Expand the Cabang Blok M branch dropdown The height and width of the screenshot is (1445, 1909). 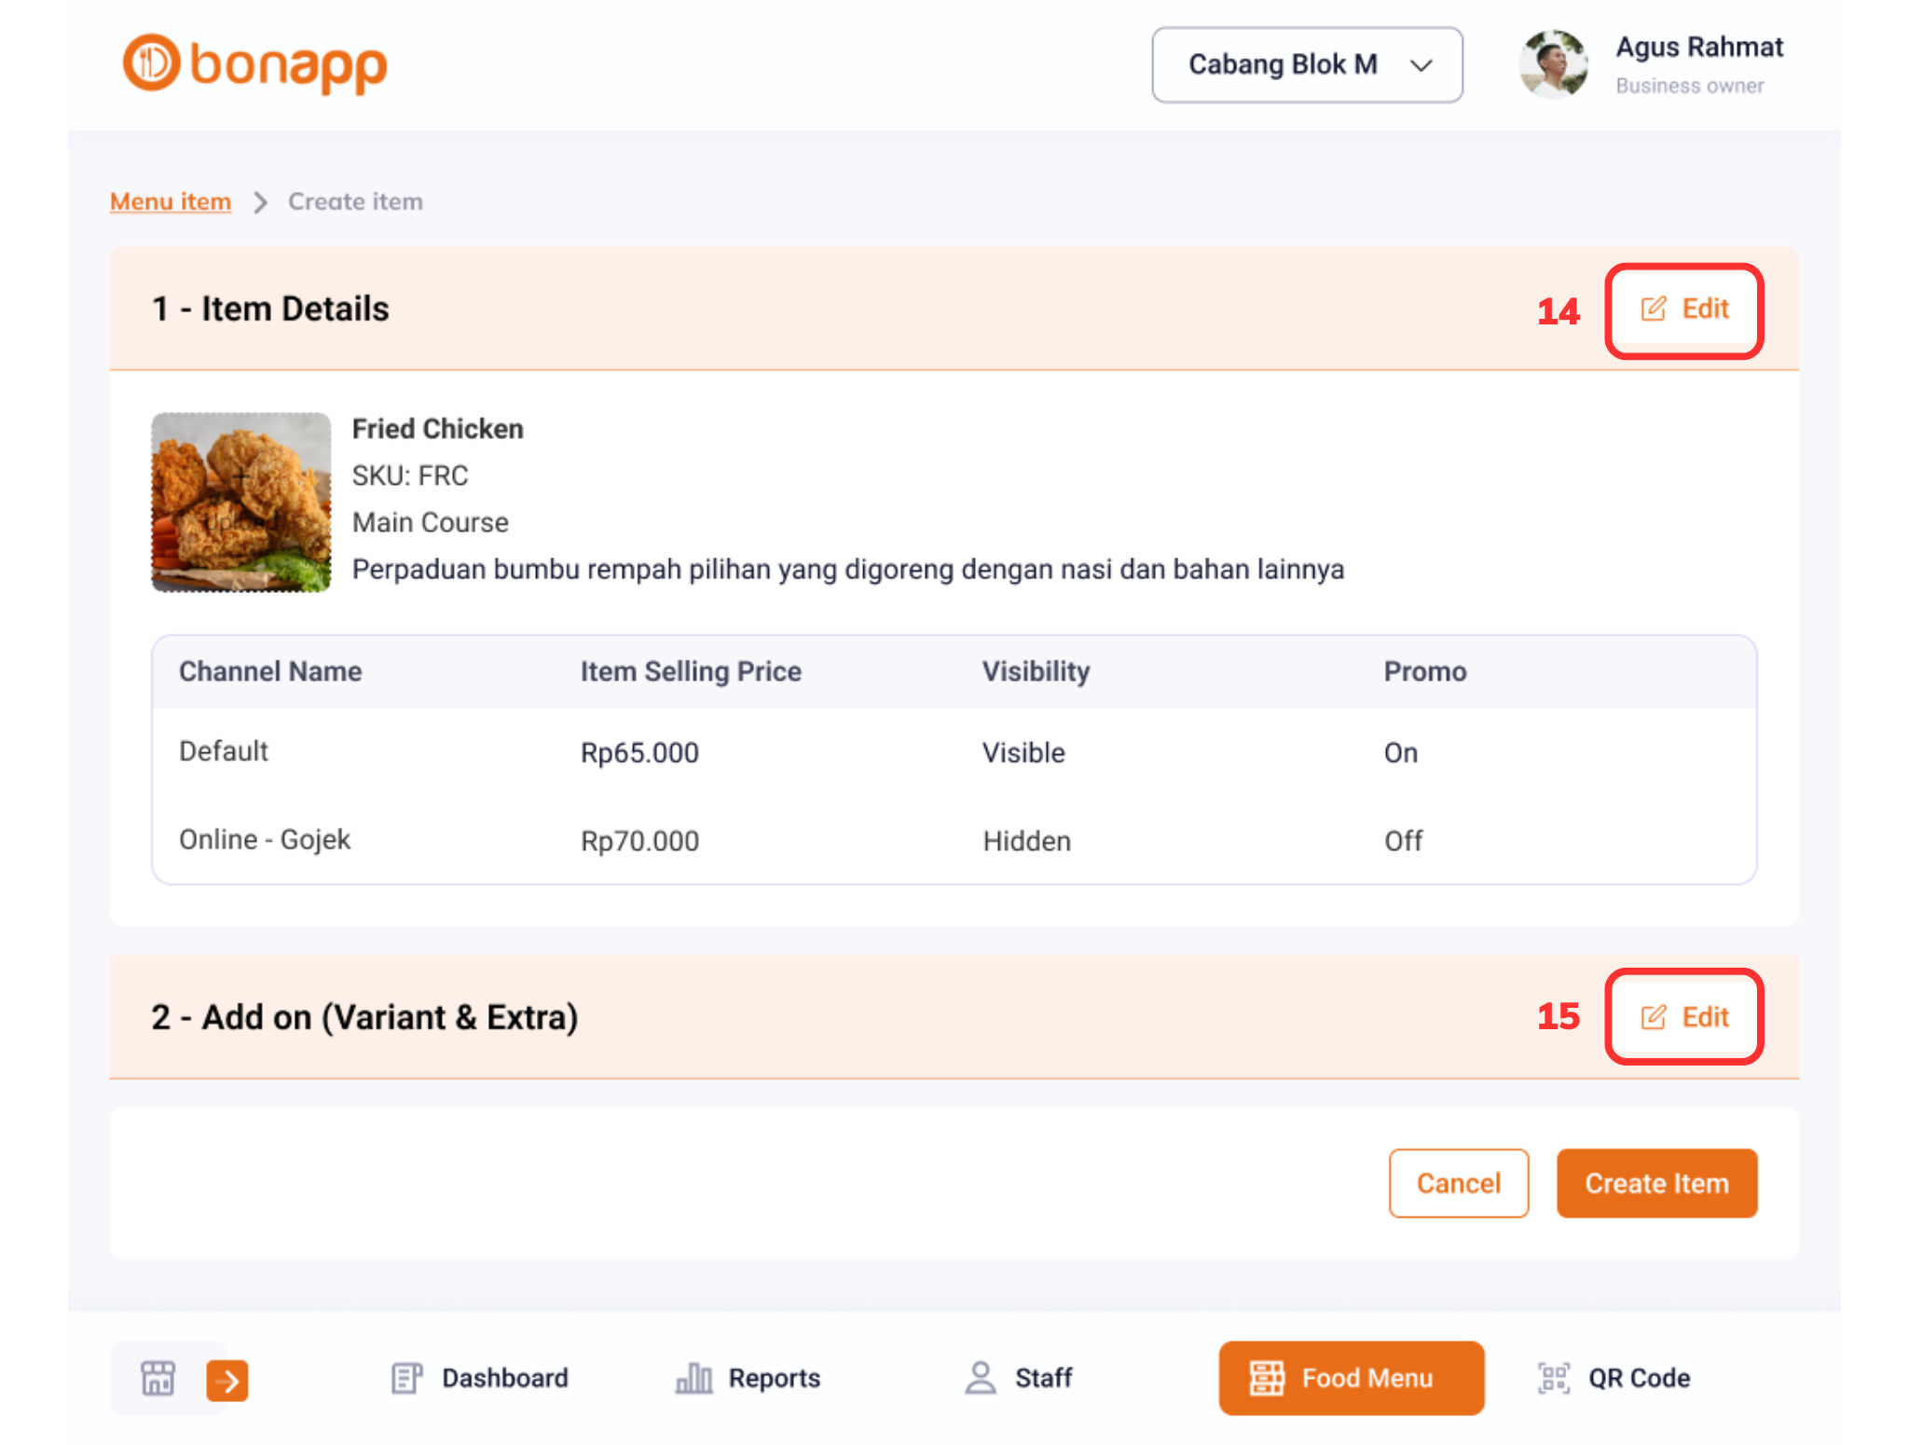point(1307,64)
